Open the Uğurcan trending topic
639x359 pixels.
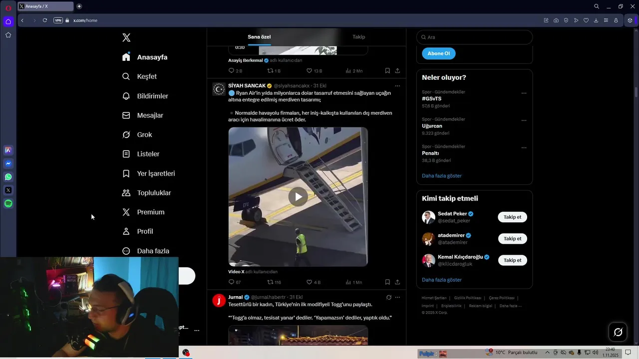432,126
